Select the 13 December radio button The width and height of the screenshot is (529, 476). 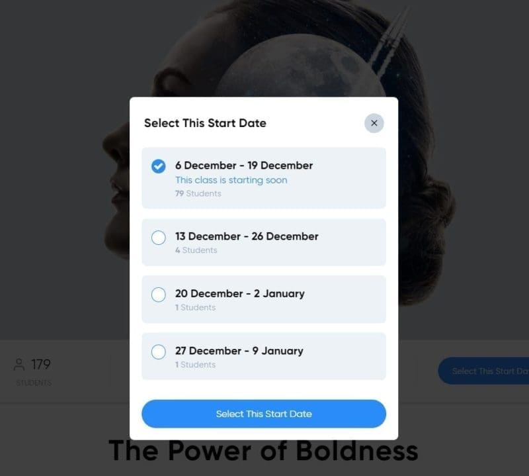[158, 238]
